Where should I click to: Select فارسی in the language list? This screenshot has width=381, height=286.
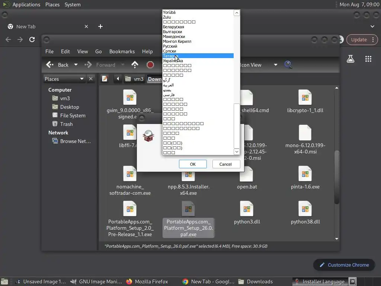[198, 95]
